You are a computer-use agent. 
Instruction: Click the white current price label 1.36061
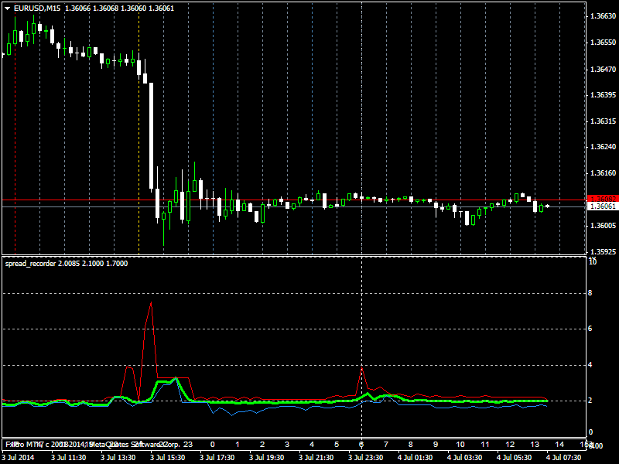602,206
